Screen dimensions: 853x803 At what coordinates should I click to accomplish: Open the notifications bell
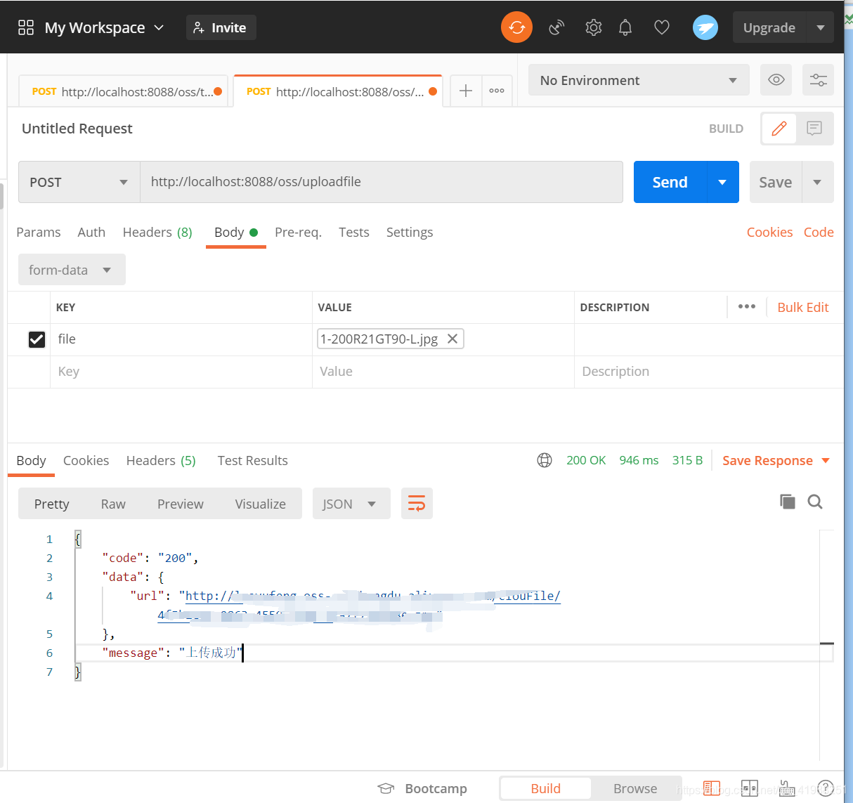click(x=625, y=27)
